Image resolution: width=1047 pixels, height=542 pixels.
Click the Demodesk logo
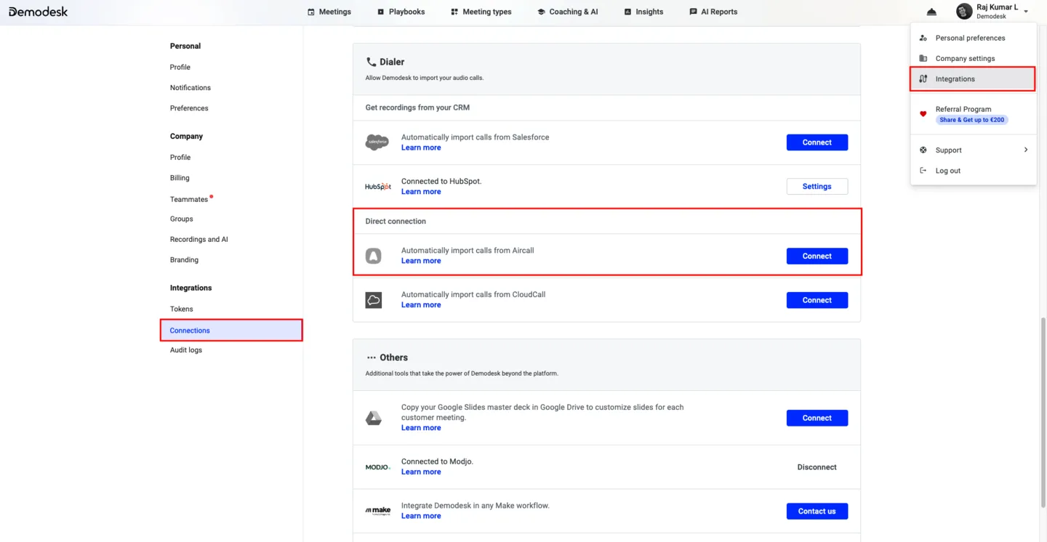pyautogui.click(x=38, y=12)
